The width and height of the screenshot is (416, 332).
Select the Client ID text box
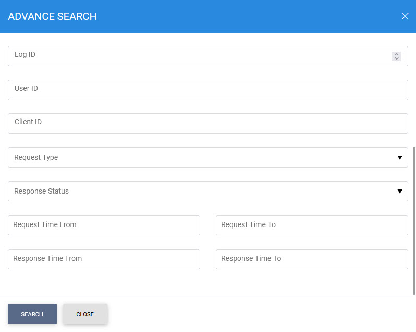click(207, 124)
